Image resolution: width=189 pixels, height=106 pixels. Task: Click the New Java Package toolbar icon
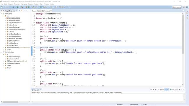point(26,7)
